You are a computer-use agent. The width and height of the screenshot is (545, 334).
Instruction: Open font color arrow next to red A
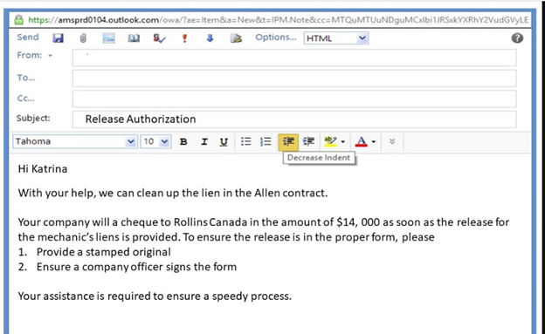pyautogui.click(x=373, y=141)
